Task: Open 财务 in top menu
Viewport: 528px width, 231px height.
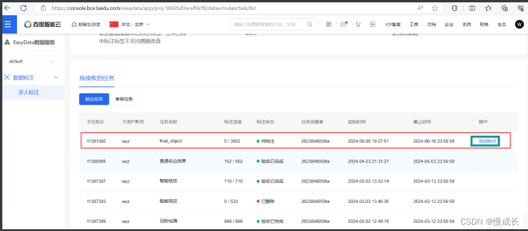Action: coord(484,24)
